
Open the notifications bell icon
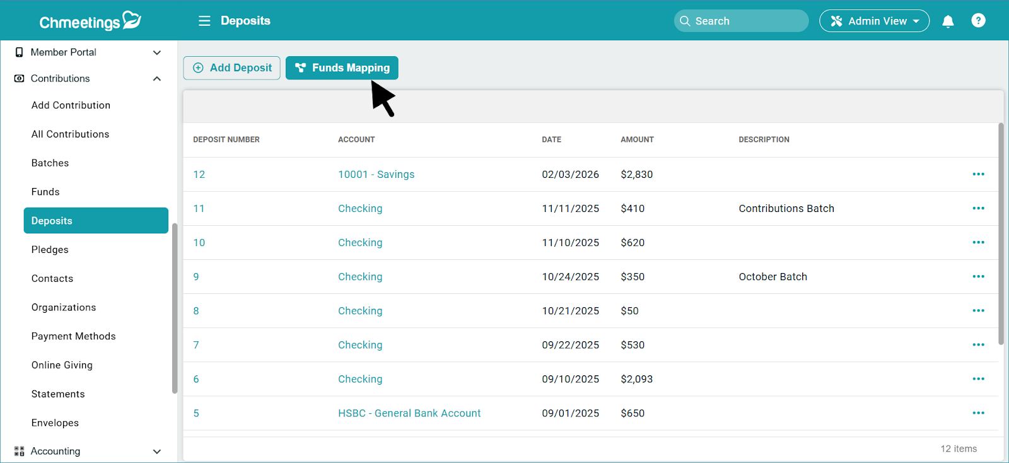[948, 21]
